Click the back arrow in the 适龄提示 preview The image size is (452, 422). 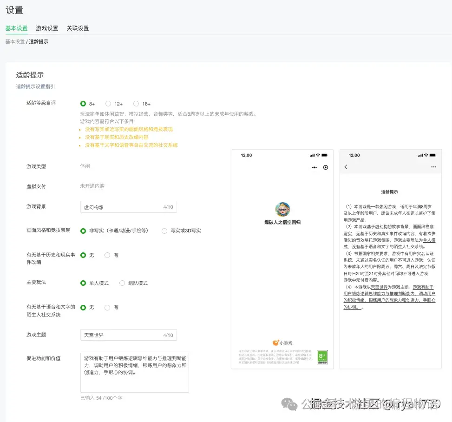pos(346,166)
